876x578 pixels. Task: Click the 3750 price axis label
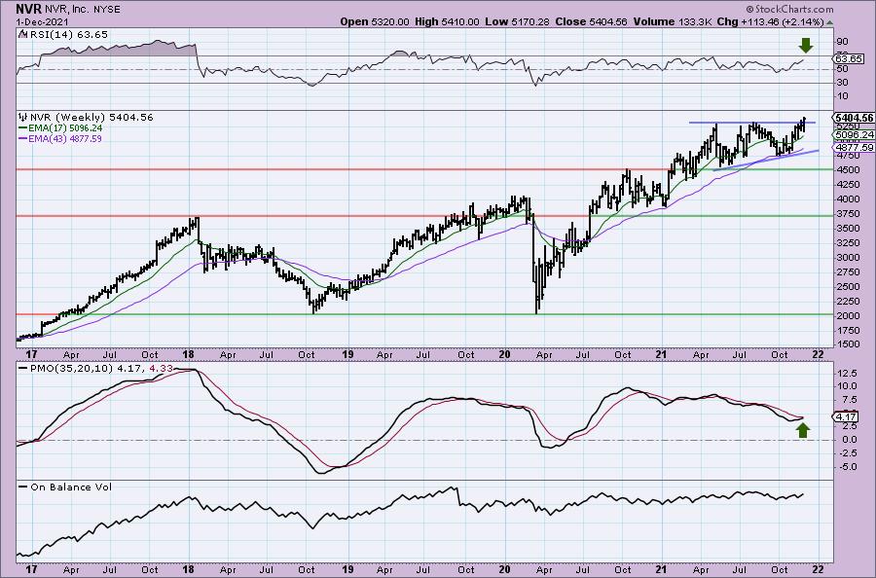pyautogui.click(x=847, y=214)
